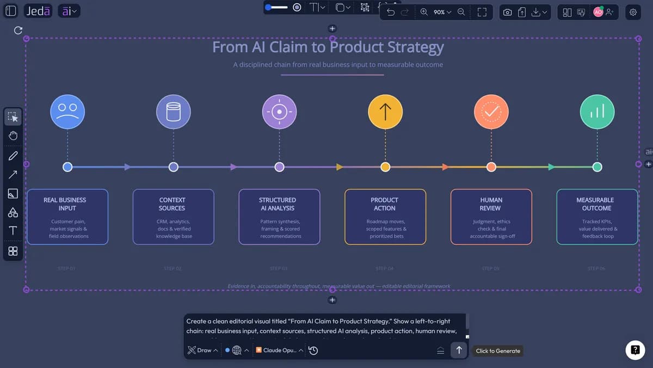
Task: Open the ai menu next to Jeda
Action: [x=69, y=11]
